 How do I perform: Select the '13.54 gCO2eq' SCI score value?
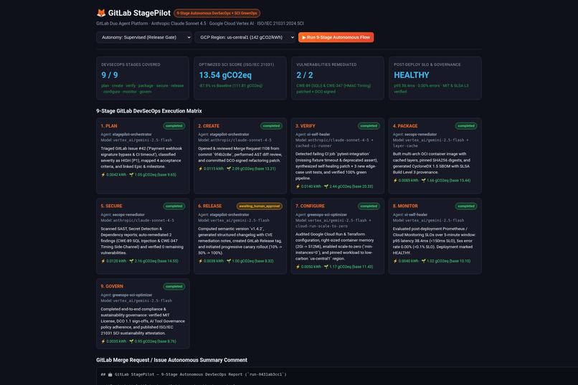click(225, 75)
